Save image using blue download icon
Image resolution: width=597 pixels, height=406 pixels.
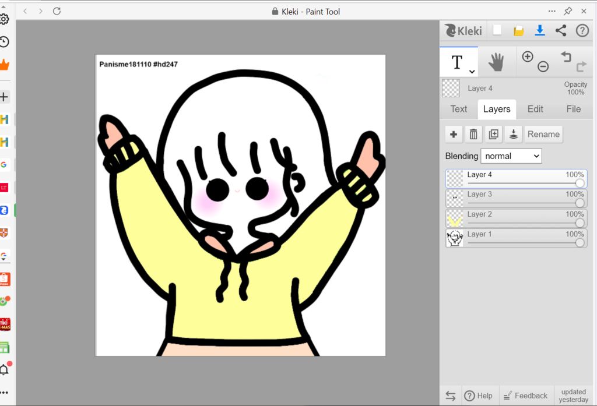[x=539, y=30]
